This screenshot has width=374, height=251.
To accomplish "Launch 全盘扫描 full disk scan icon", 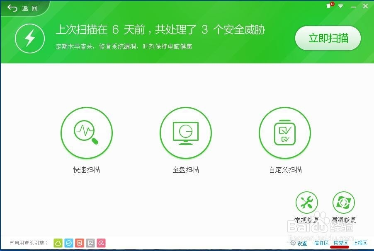I will pyautogui.click(x=186, y=133).
